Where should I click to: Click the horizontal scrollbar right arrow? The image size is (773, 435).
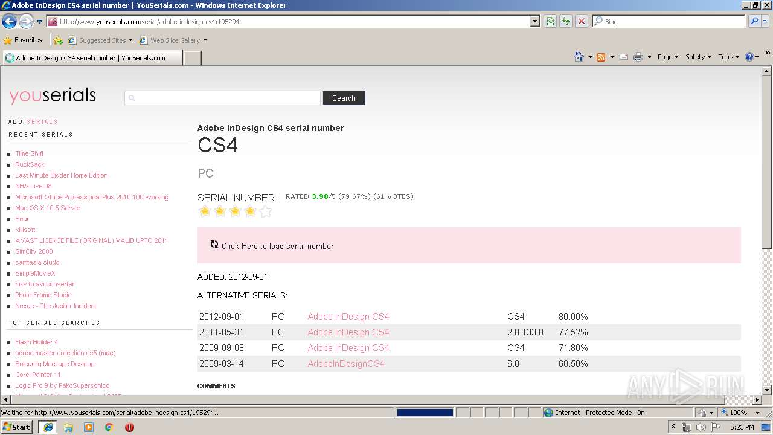[757, 400]
